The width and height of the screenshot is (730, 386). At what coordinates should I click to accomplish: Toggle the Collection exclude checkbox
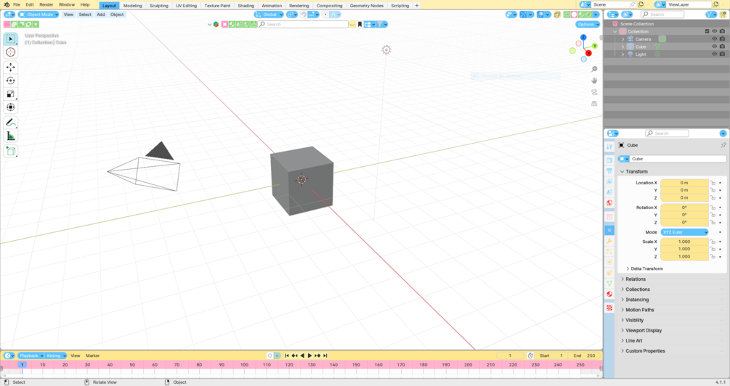[707, 31]
